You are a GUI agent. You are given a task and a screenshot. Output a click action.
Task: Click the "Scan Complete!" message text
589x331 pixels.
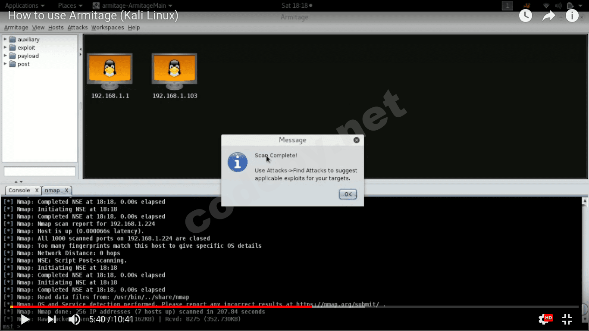tap(276, 155)
